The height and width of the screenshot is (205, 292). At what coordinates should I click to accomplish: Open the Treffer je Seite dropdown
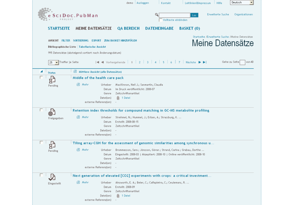[x=53, y=63]
